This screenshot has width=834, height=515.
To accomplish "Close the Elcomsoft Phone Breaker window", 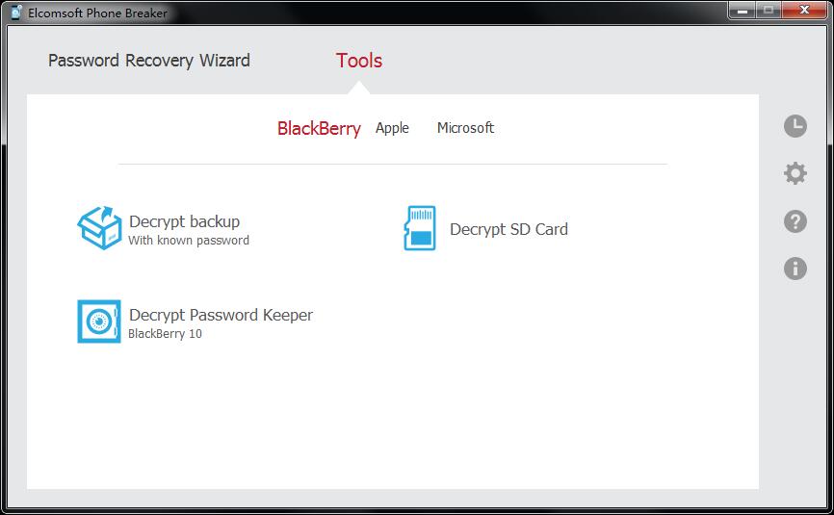I will 804,10.
